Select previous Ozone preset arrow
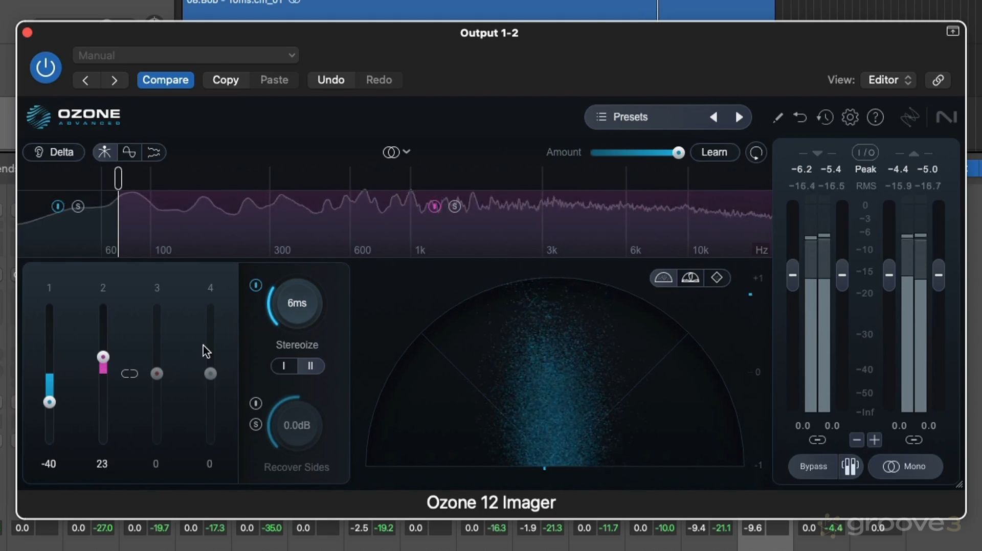Viewport: 982px width, 551px height. pyautogui.click(x=713, y=117)
